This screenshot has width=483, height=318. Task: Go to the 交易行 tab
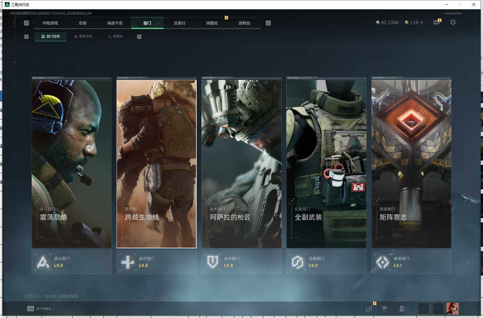[180, 23]
